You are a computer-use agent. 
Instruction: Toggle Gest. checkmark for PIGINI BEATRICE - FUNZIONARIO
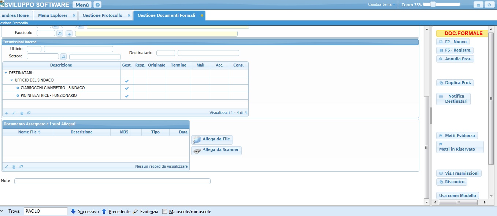127,96
